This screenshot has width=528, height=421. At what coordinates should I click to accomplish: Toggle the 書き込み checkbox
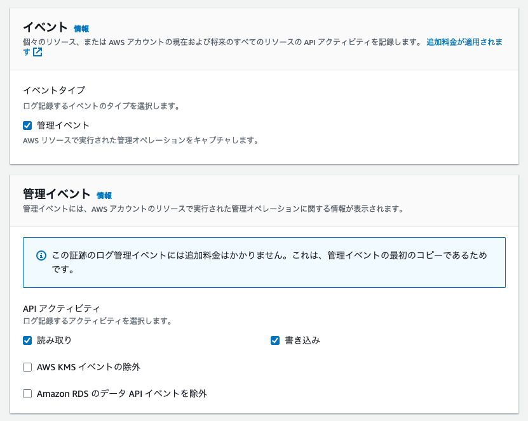coord(275,340)
